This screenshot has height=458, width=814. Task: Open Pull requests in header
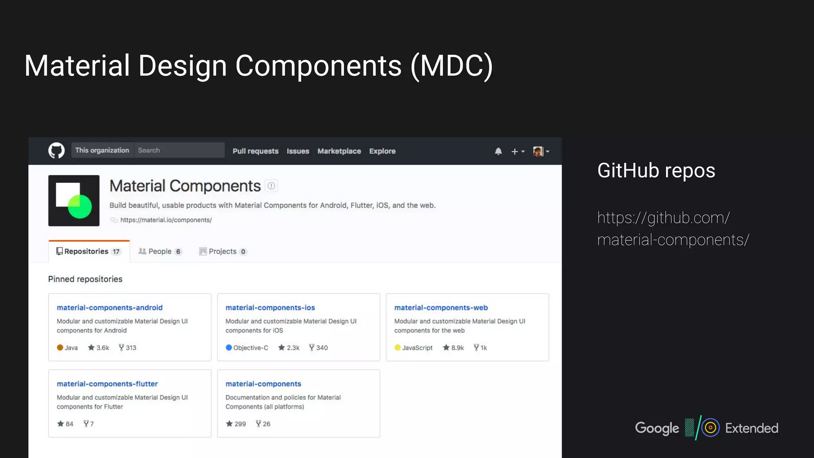(256, 151)
